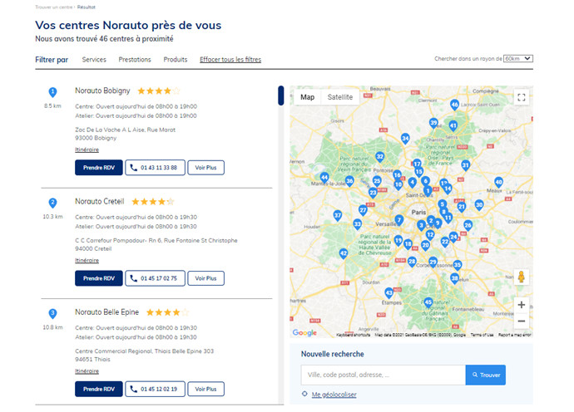Switch map to Satellite view
The height and width of the screenshot is (412, 574).
(340, 97)
